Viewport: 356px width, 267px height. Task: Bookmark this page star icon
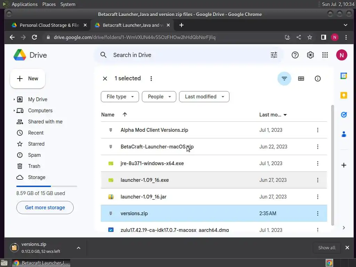310,37
